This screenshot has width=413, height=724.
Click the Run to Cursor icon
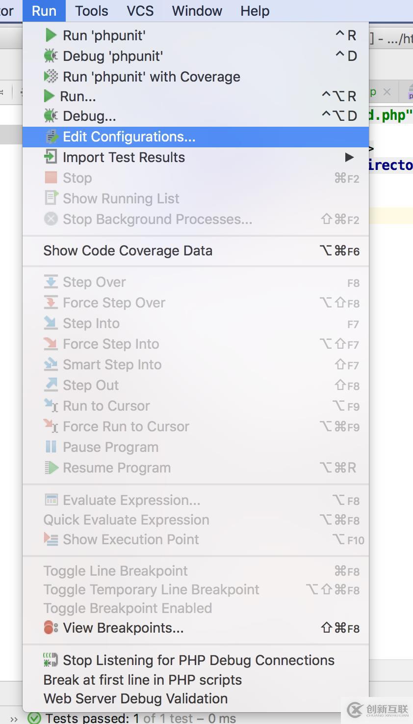tap(51, 406)
